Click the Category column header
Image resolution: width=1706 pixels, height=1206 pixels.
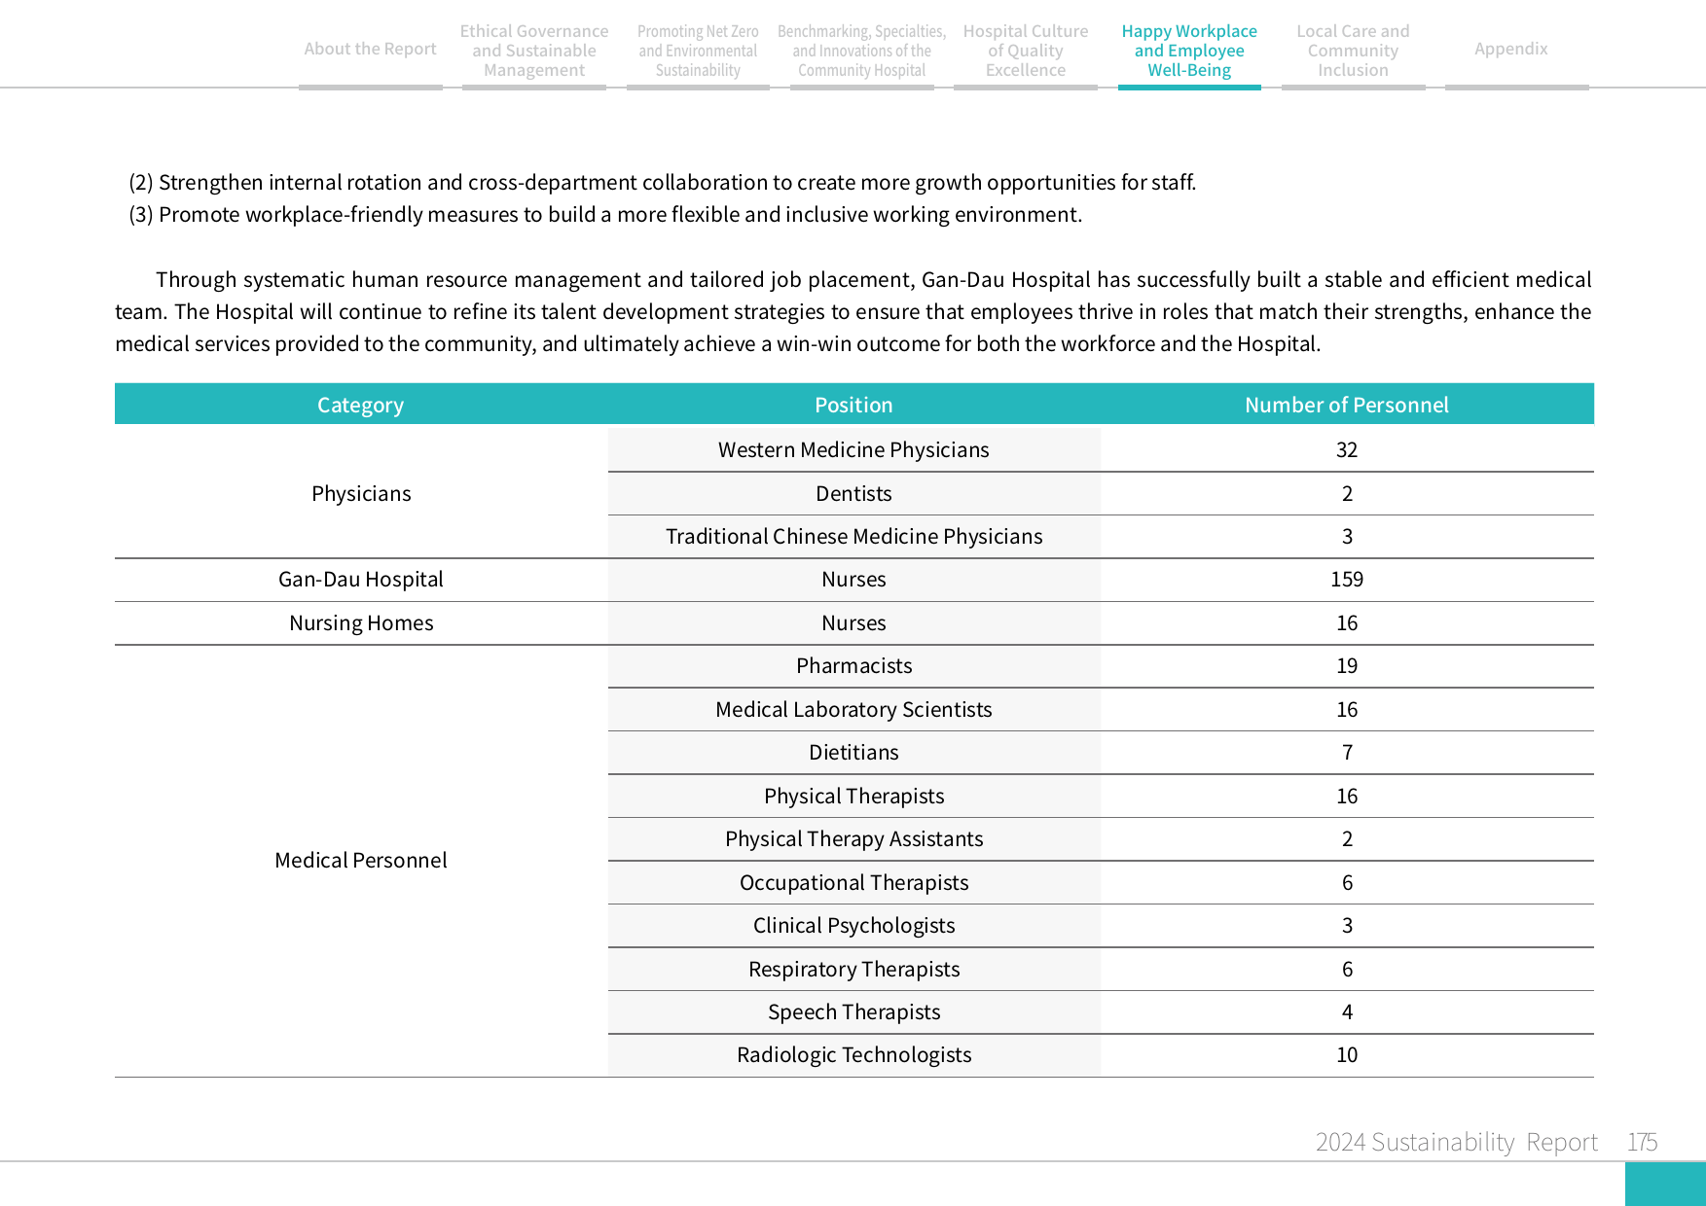point(361,405)
